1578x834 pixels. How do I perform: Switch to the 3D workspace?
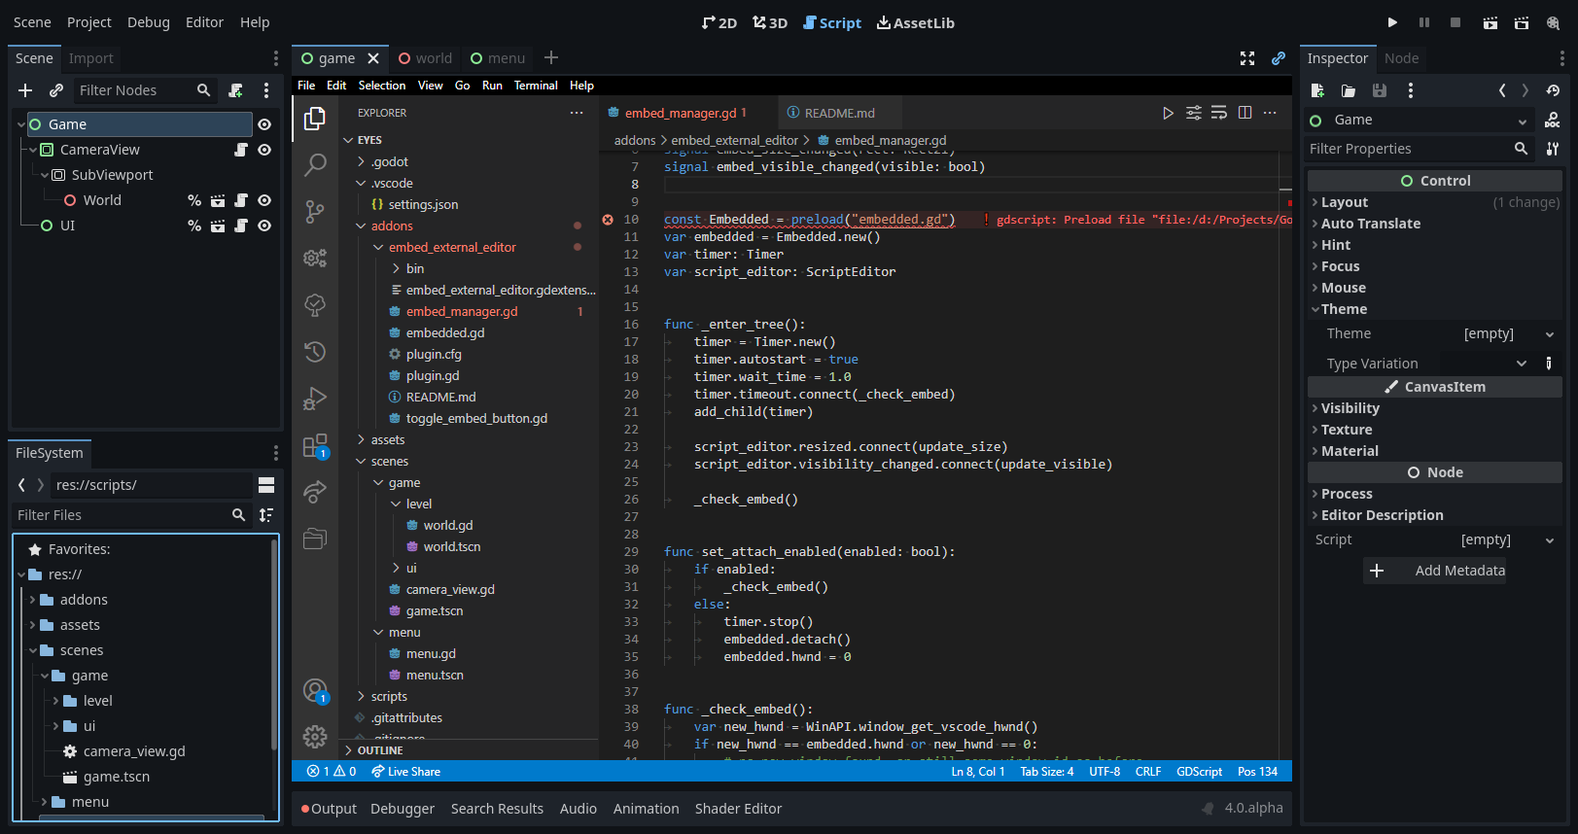(769, 22)
